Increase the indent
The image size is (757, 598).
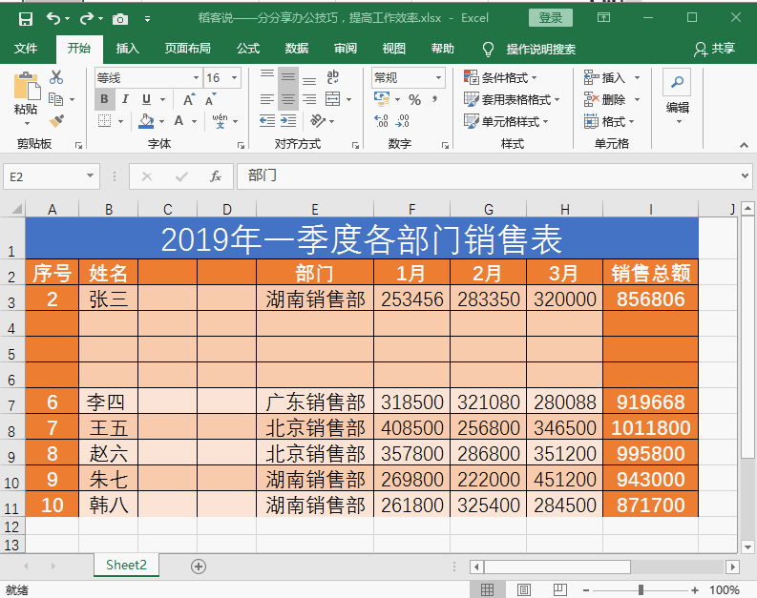click(x=288, y=120)
